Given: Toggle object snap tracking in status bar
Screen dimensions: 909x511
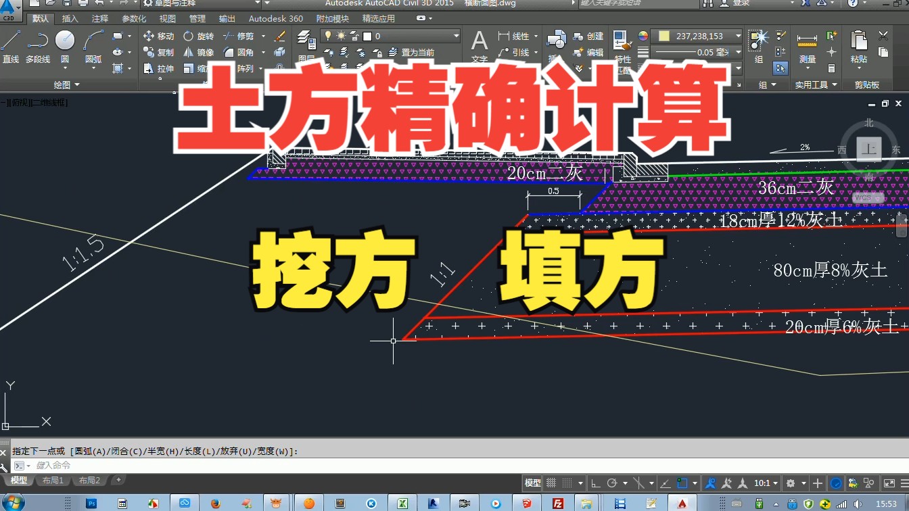Looking at the screenshot, I should (x=665, y=483).
